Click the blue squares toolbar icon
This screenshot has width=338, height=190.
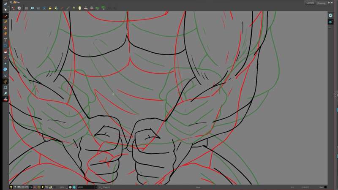click(33, 8)
